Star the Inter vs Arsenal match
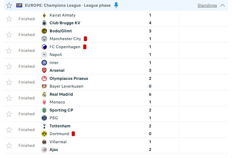 (x=9, y=66)
